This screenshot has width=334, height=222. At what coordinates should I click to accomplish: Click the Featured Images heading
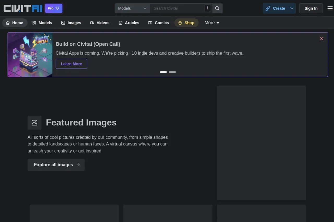[81, 122]
